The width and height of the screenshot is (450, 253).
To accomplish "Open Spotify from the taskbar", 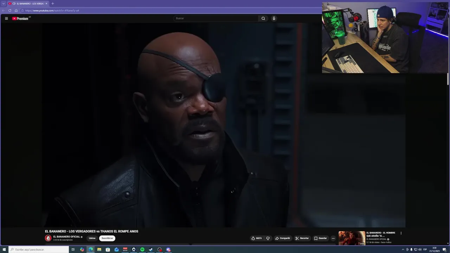I will click(x=142, y=249).
